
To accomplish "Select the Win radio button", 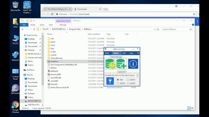I will (x=118, y=80).
